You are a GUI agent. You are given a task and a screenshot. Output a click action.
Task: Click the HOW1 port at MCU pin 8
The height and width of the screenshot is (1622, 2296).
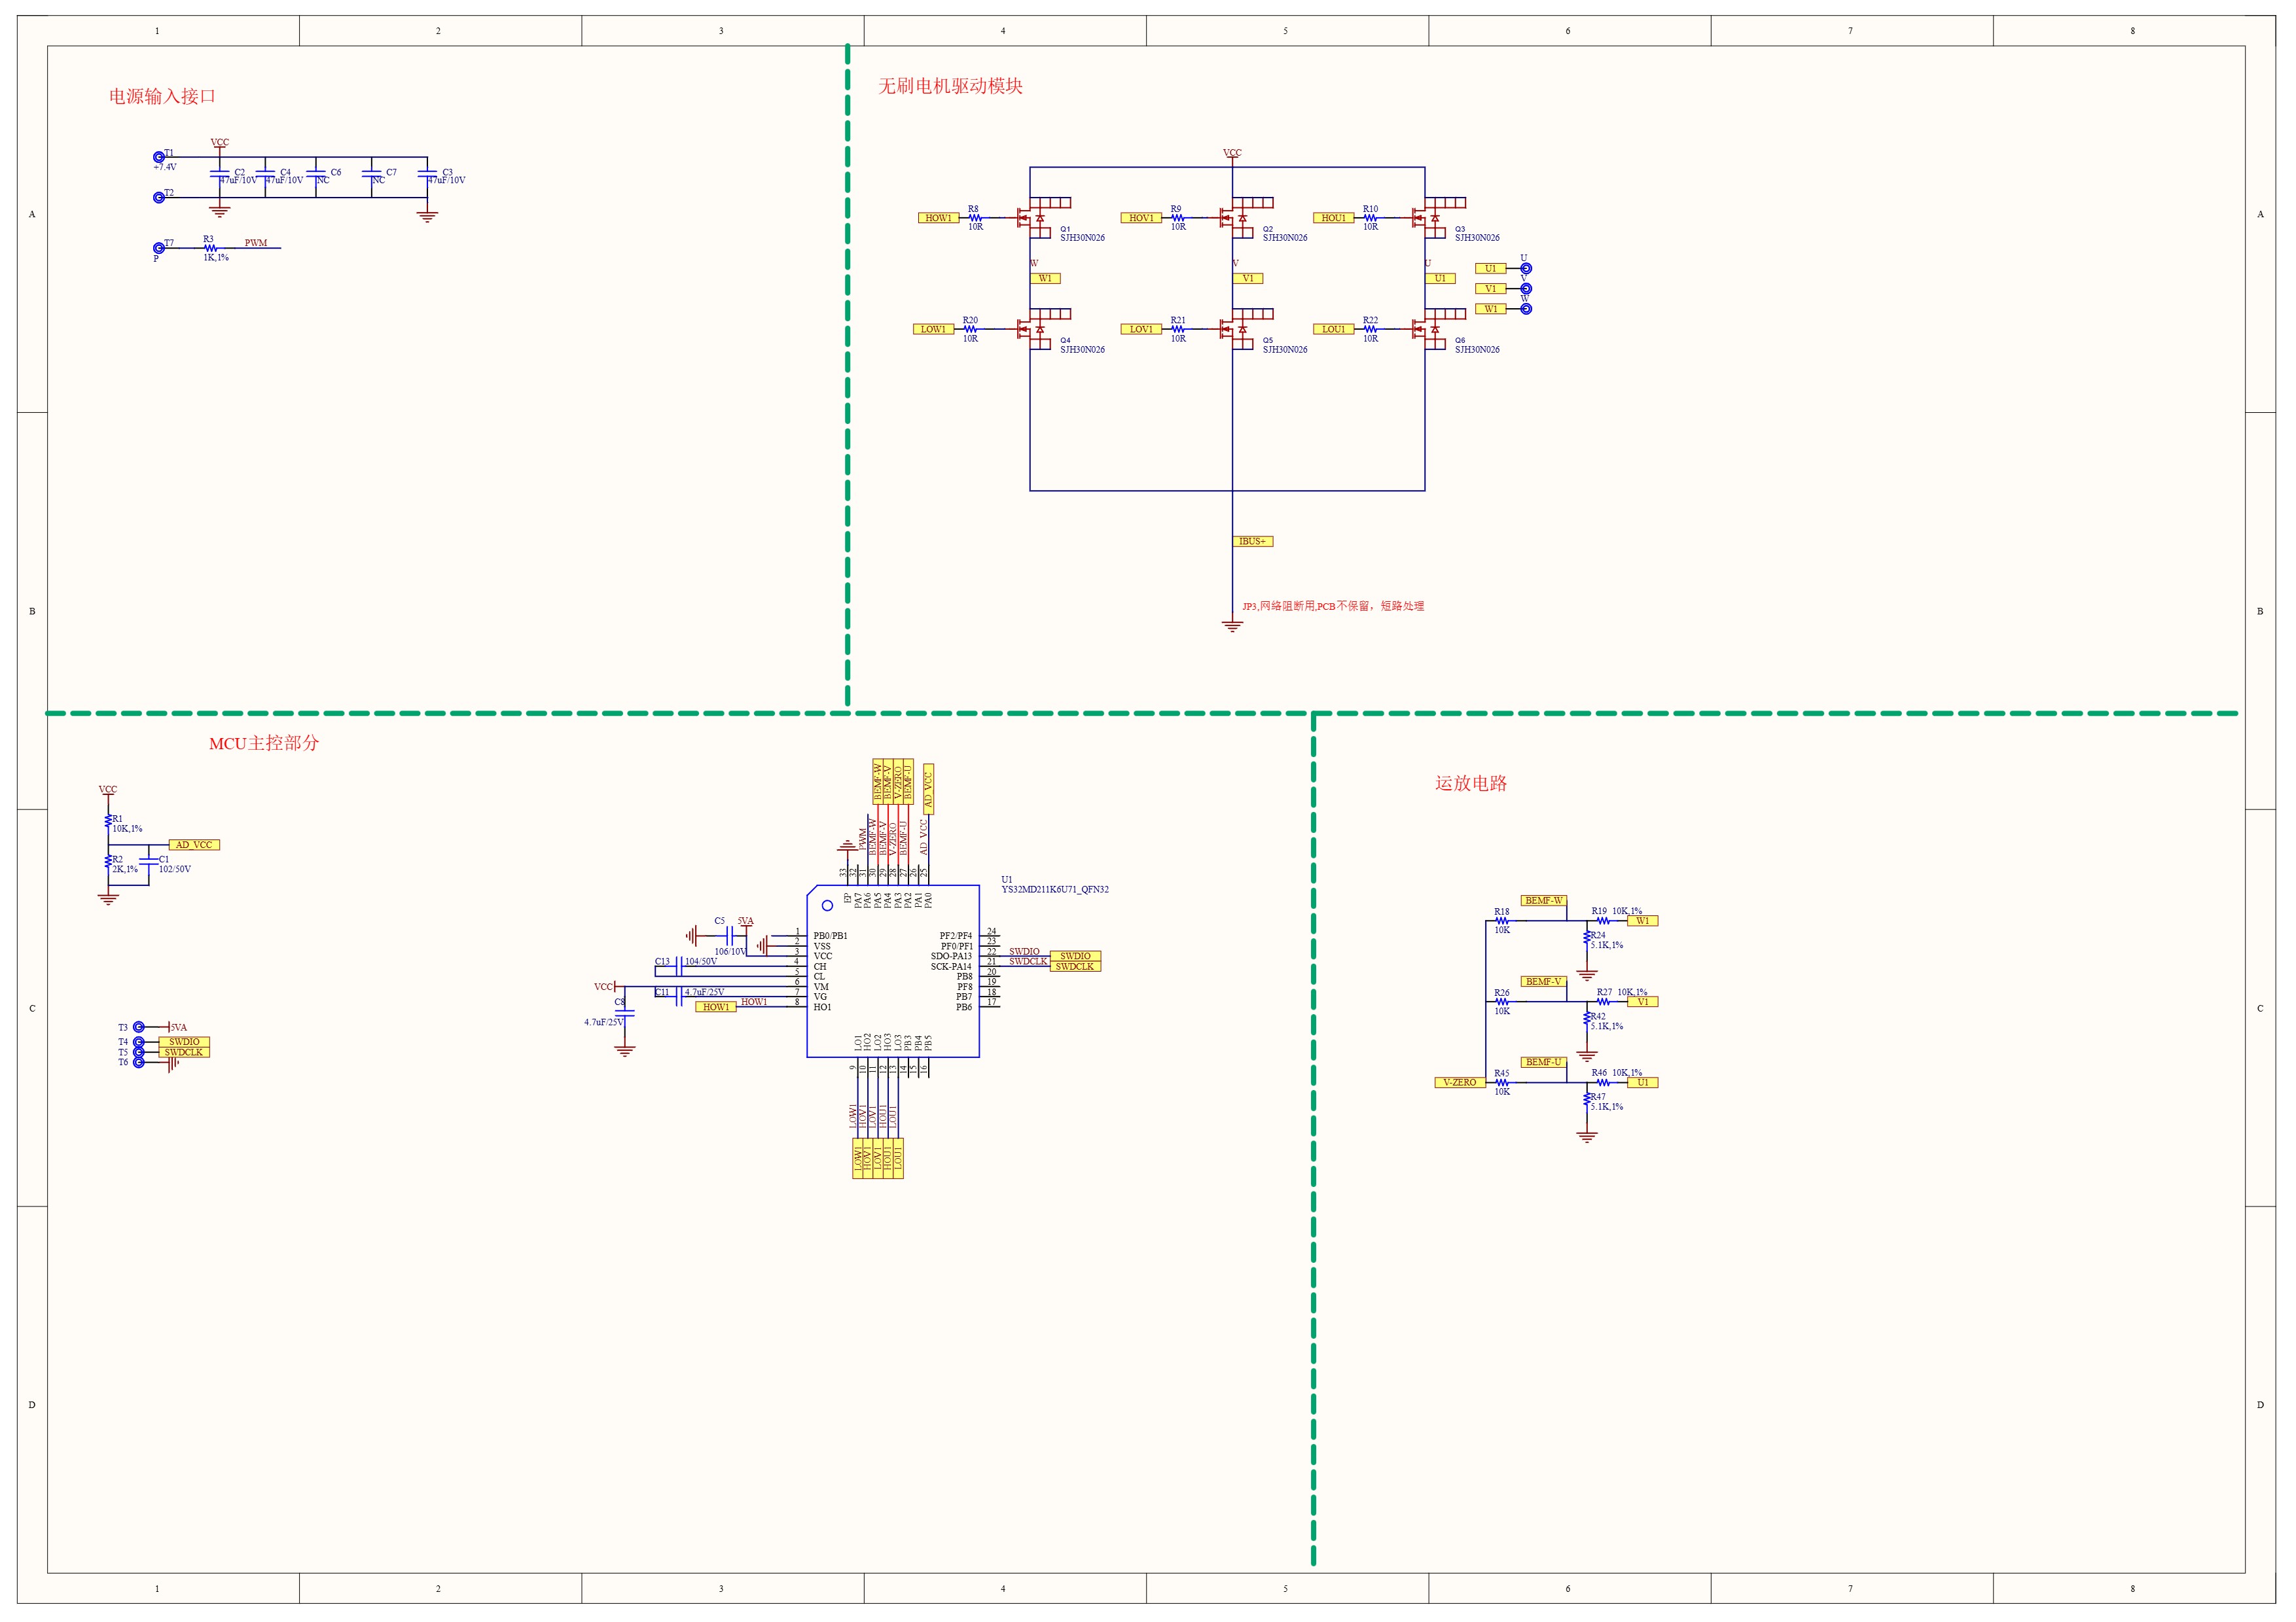pos(716,1008)
